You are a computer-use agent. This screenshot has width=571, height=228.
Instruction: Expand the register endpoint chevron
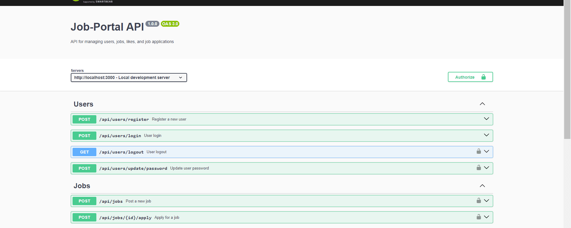click(x=487, y=119)
